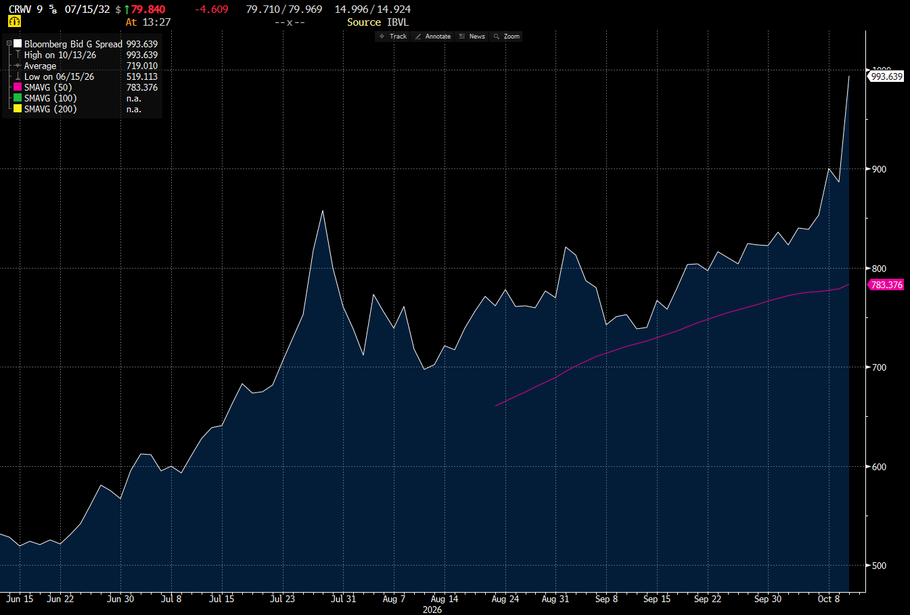Image resolution: width=910 pixels, height=615 pixels.
Task: Click the 79.710/79.969 bid-ask quote
Action: 284,9
